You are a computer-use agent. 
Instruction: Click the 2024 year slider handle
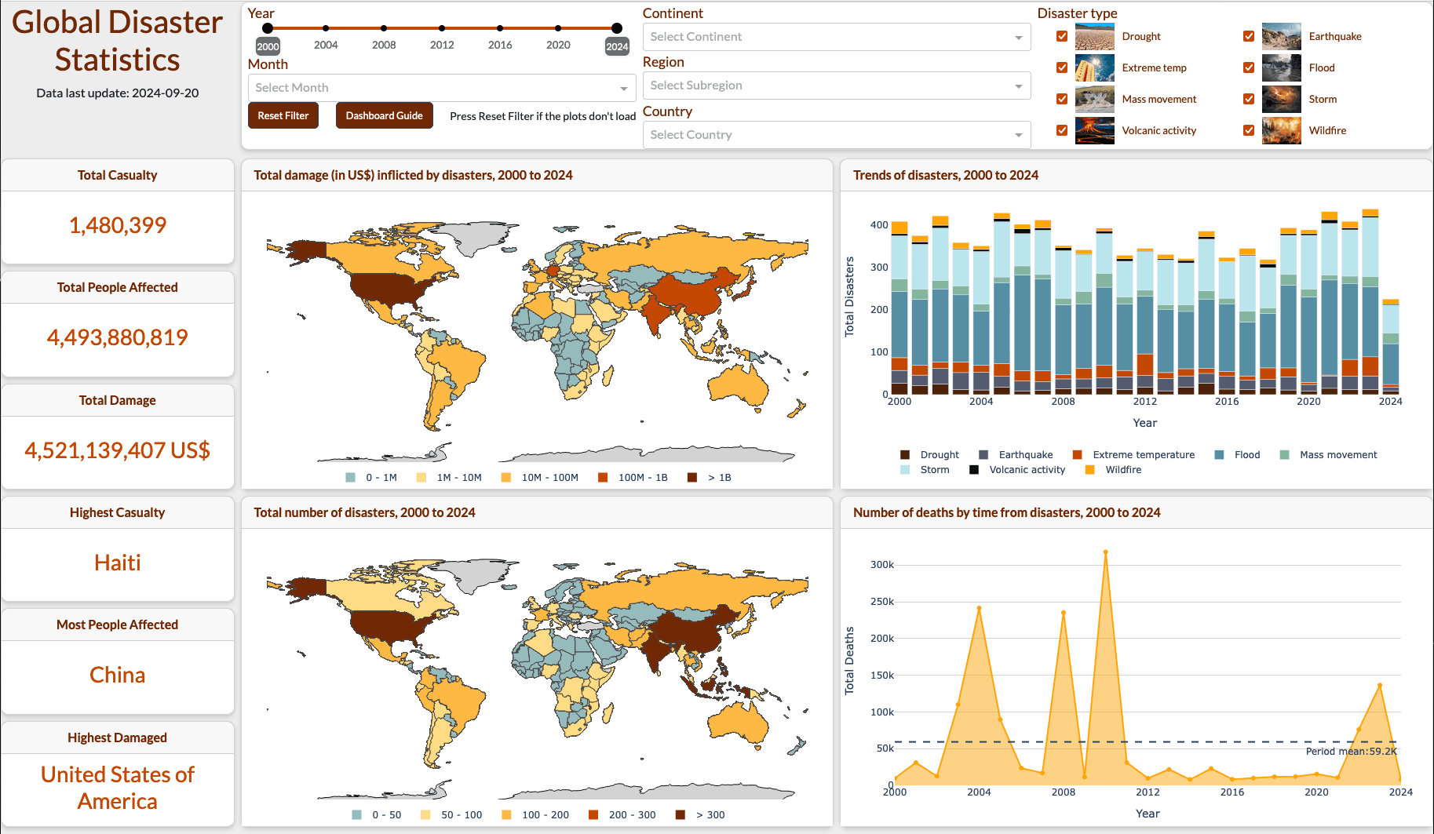pos(617,28)
